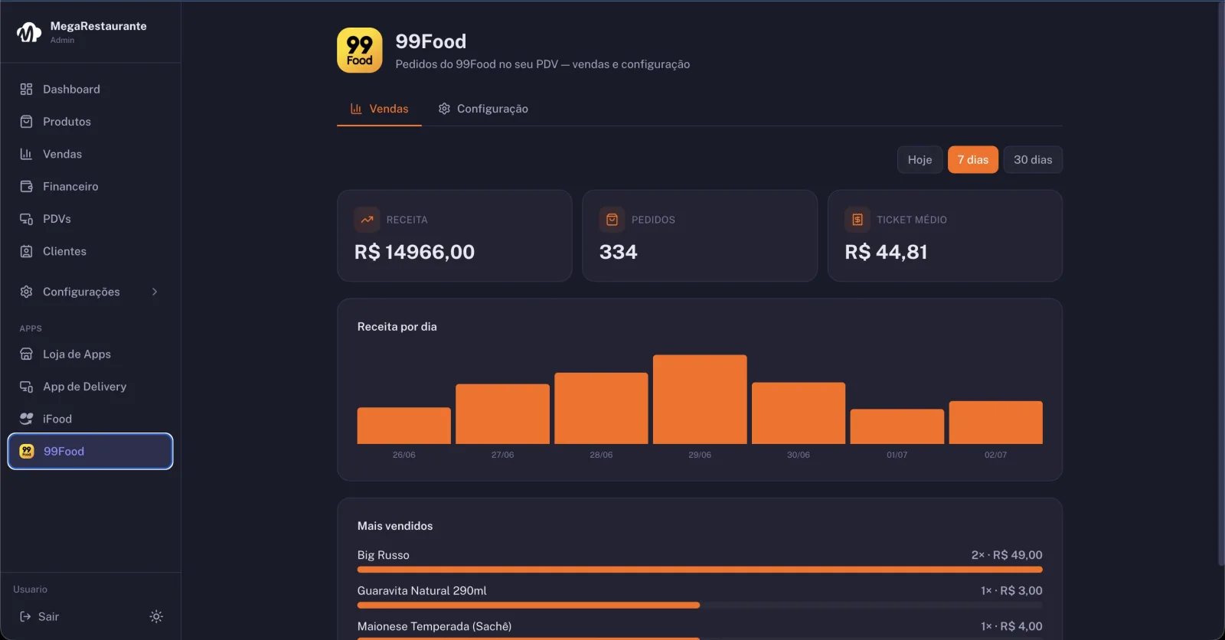Click the Guaravita Natural 290ml item name

pos(422,591)
